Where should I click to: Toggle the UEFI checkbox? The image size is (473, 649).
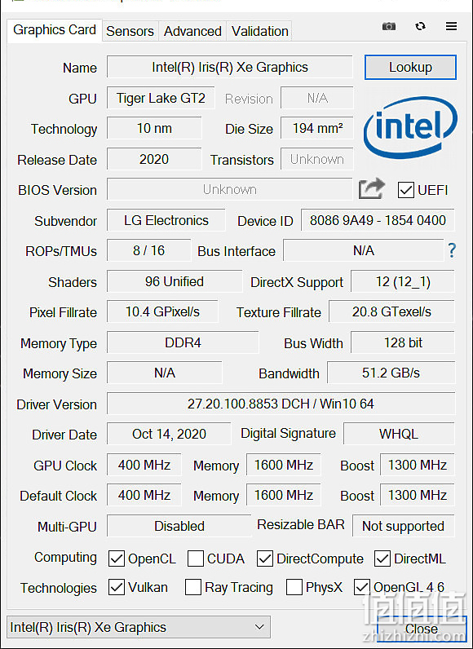(405, 190)
